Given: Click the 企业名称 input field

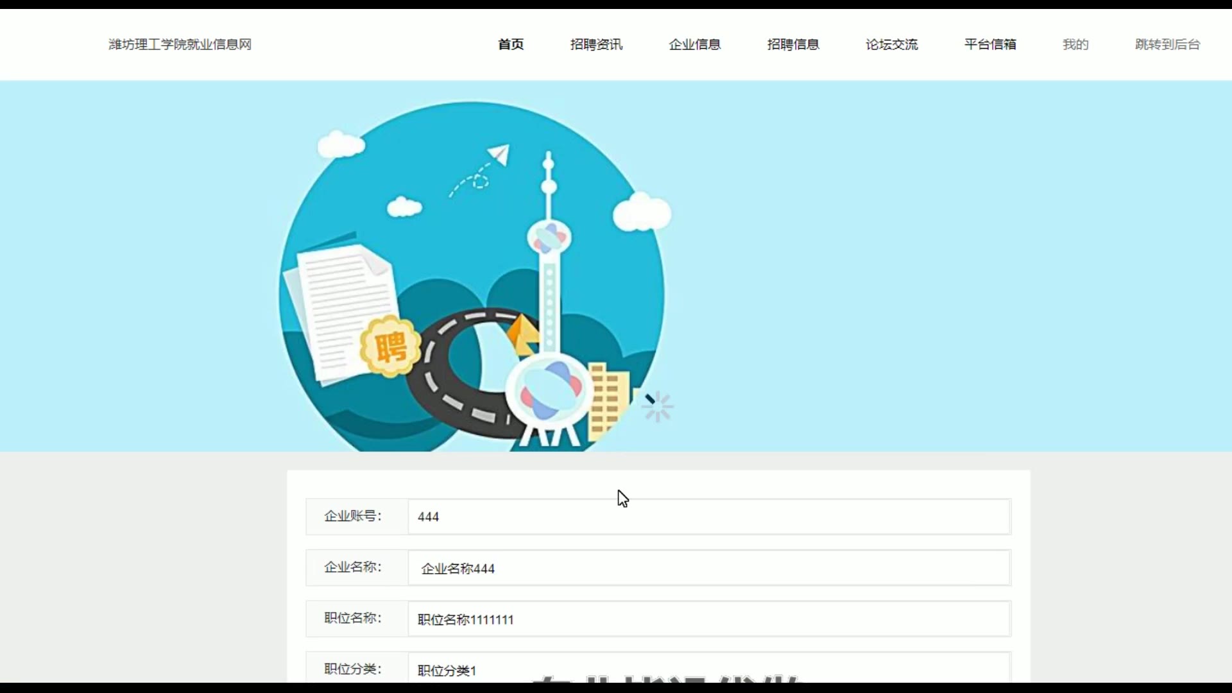Looking at the screenshot, I should (709, 568).
